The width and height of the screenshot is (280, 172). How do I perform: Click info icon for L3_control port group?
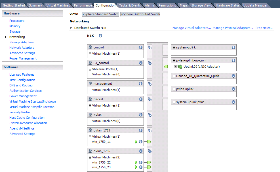[141, 63]
